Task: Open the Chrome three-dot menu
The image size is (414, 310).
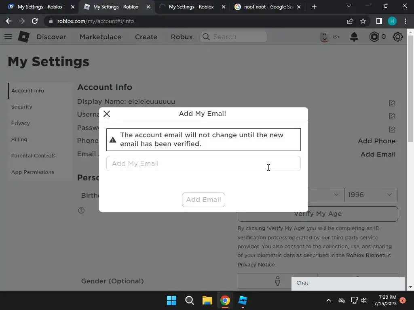Action: tap(405, 21)
